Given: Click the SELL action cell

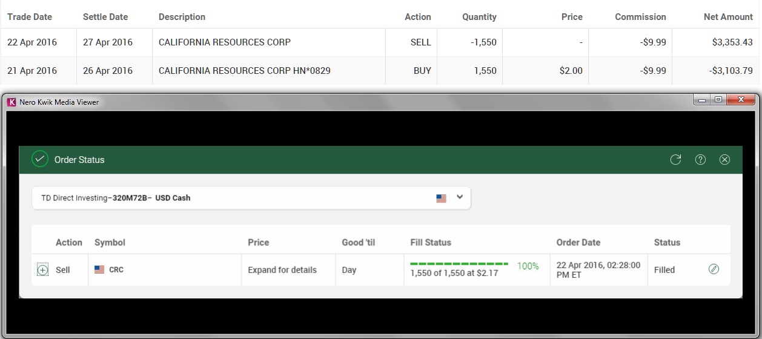Looking at the screenshot, I should tap(420, 42).
